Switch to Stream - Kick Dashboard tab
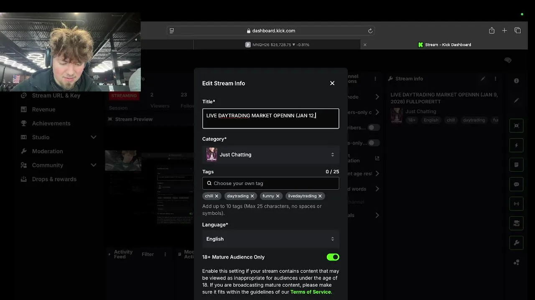535x300 pixels. [x=444, y=45]
